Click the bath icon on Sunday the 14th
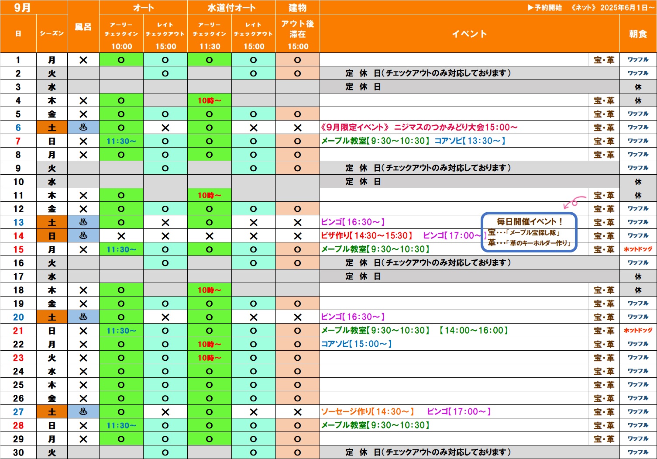This screenshot has width=657, height=459. click(x=83, y=236)
